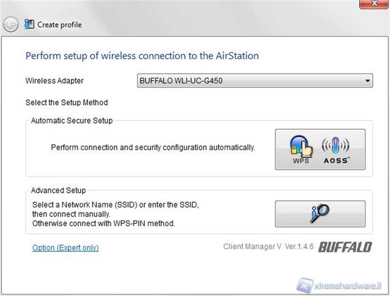Click the Advanced Setup group label
Screen dimensions: 390x296
tap(58, 190)
